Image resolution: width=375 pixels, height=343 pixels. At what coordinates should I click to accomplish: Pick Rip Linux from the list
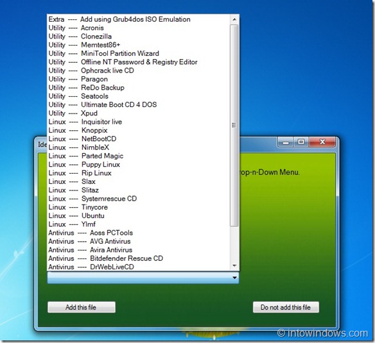(139, 173)
